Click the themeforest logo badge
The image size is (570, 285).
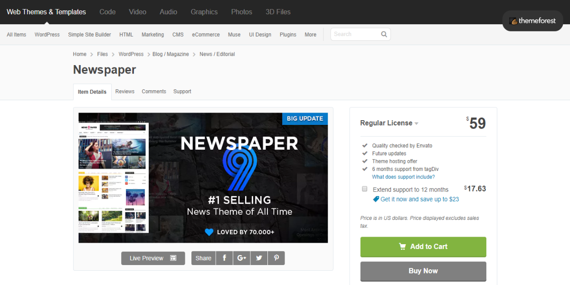click(x=532, y=21)
